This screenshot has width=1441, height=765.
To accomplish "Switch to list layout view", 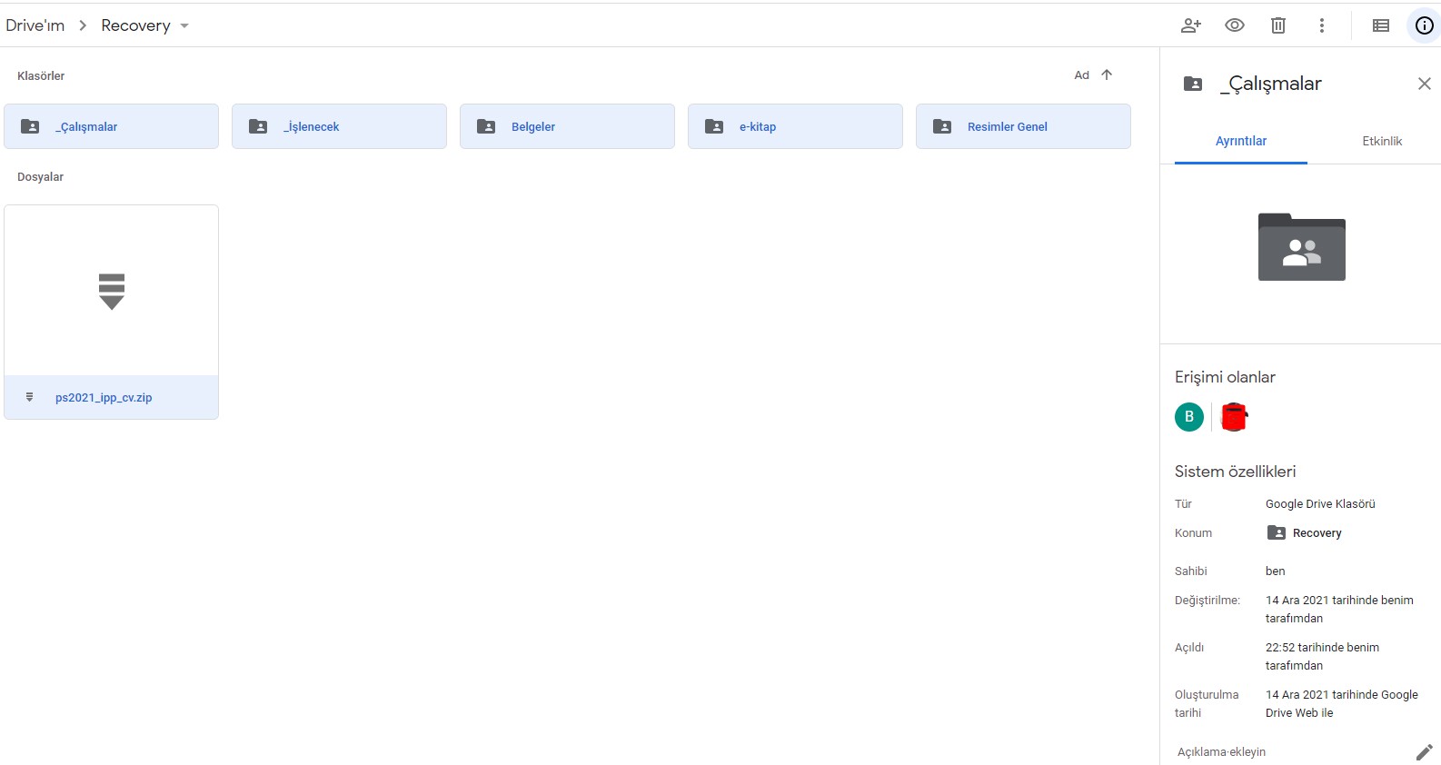I will [1380, 25].
